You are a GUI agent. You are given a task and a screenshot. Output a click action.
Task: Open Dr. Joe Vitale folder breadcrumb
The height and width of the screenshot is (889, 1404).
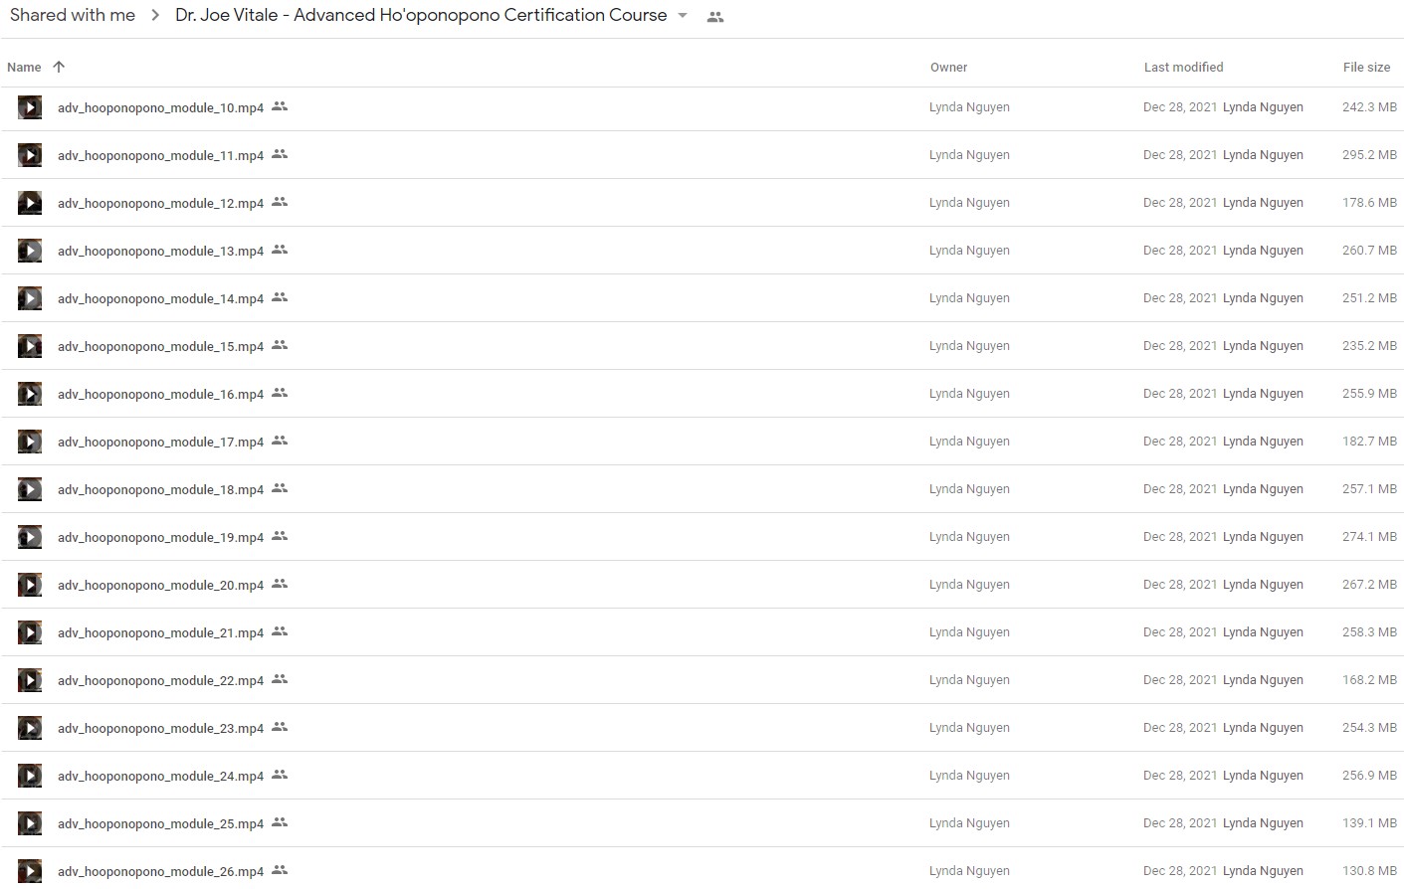pos(421,15)
